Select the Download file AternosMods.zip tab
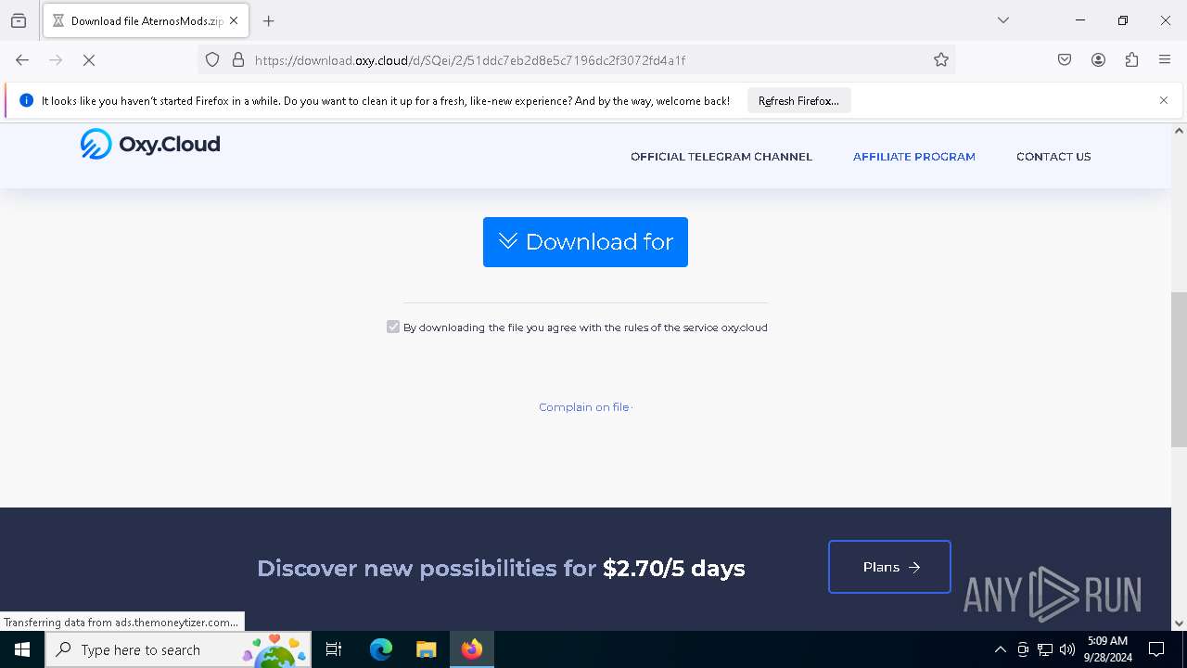The height and width of the screenshot is (668, 1187). [146, 20]
